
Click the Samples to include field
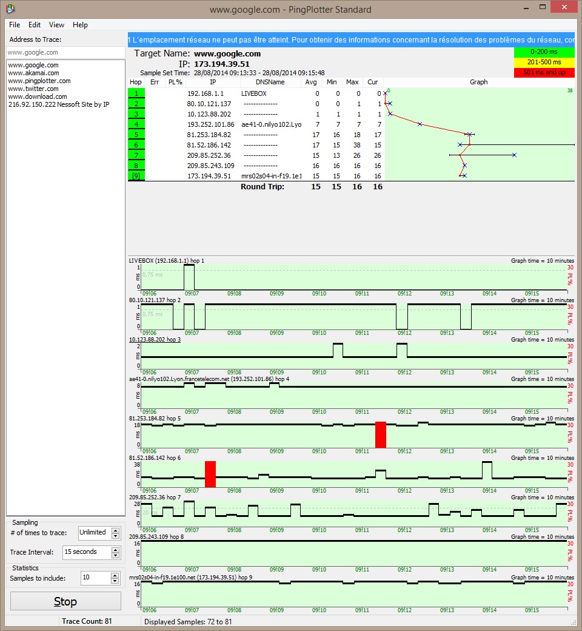96,578
